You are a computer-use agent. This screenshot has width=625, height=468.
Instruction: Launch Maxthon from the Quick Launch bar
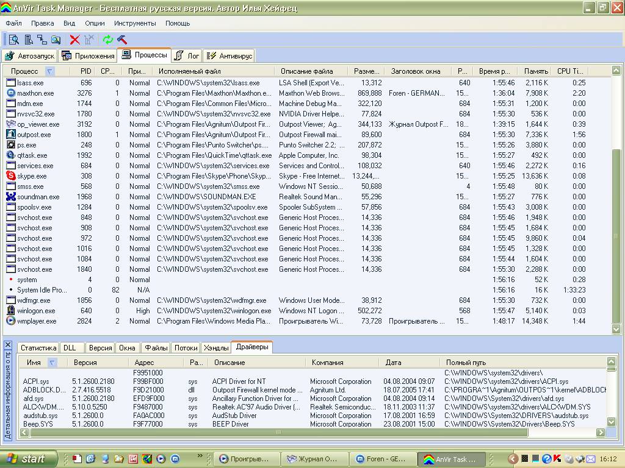pos(175,459)
